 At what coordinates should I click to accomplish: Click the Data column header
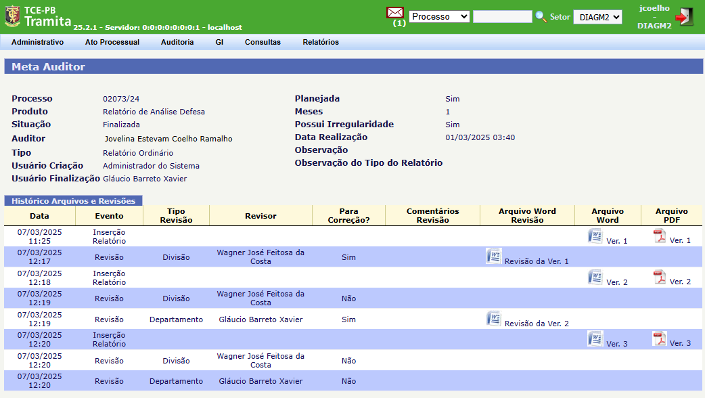(x=39, y=216)
